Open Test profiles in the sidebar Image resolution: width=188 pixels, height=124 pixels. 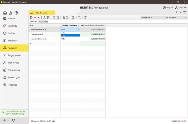click(14, 63)
